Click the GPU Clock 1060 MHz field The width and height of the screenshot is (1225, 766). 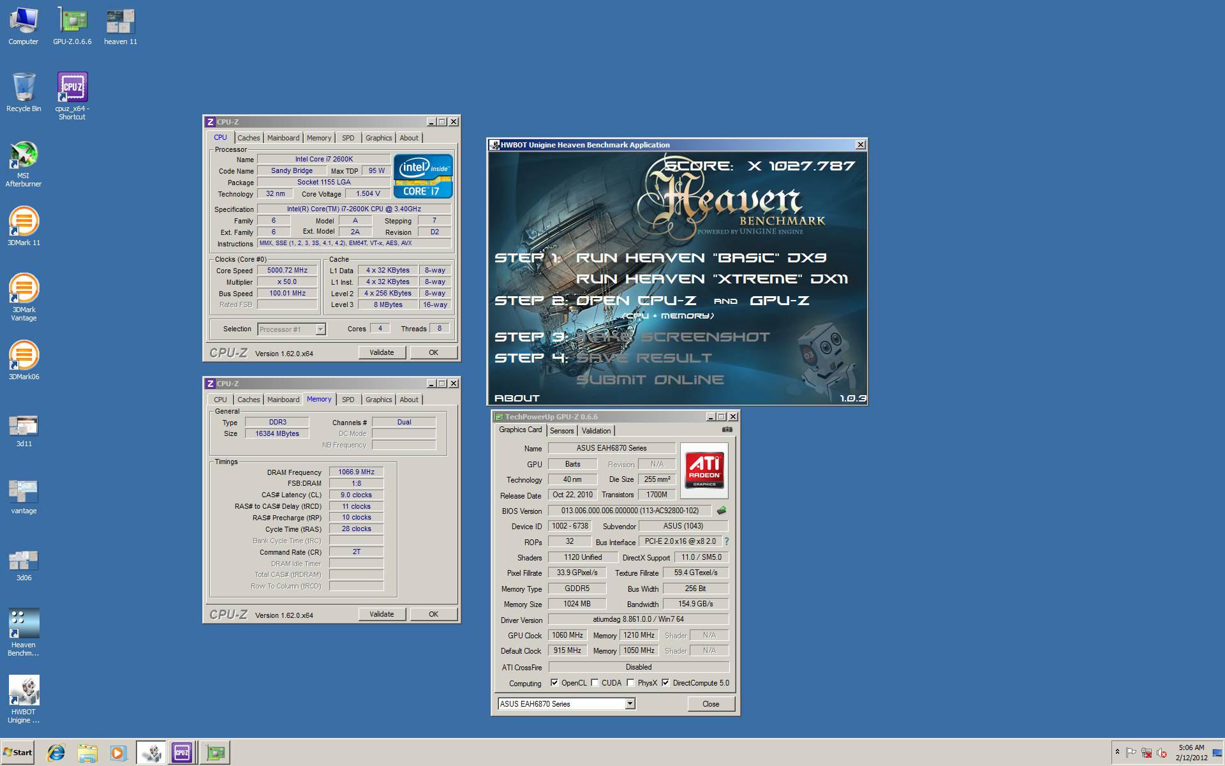click(x=567, y=635)
